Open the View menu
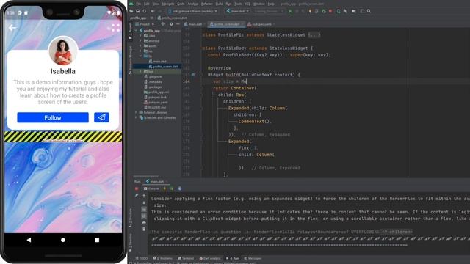 (156, 4)
